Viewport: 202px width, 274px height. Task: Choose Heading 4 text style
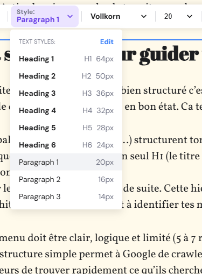(66, 110)
